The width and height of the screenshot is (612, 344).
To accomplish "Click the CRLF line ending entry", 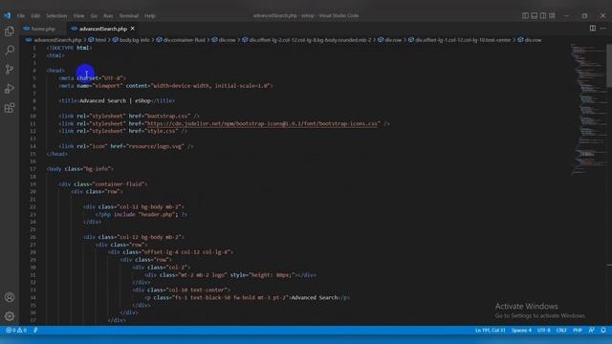I will click(561, 330).
